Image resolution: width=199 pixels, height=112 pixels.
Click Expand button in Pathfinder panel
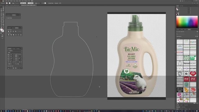[x=20, y=31]
